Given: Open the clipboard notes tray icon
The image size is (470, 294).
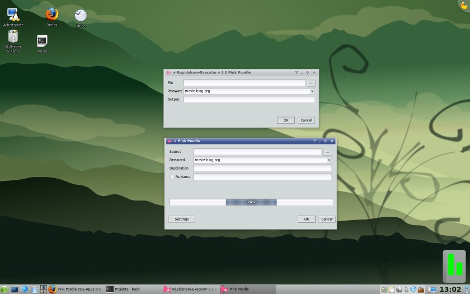Looking at the screenshot, I should [x=392, y=290].
